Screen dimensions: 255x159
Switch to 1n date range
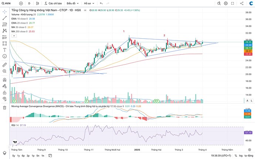tap(43, 156)
